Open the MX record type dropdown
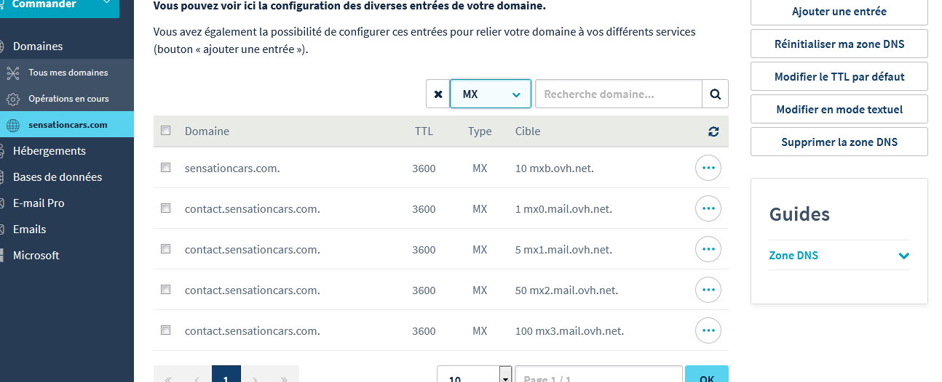The height and width of the screenshot is (382, 942). tap(490, 94)
